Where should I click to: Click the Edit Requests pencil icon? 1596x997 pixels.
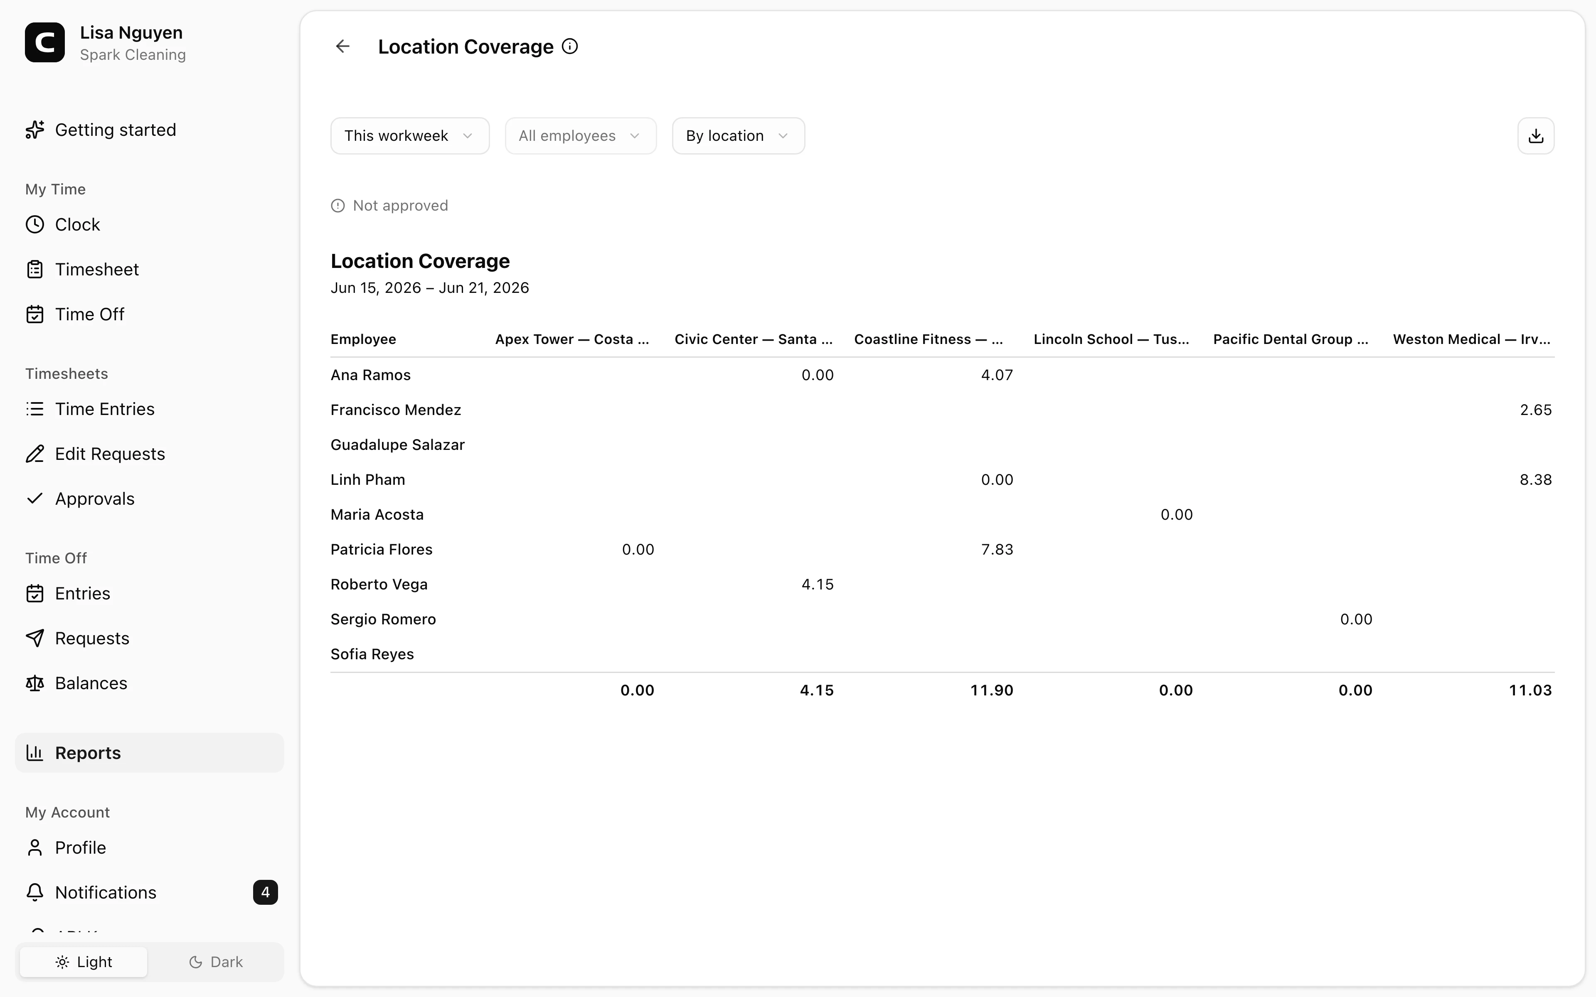coord(35,454)
